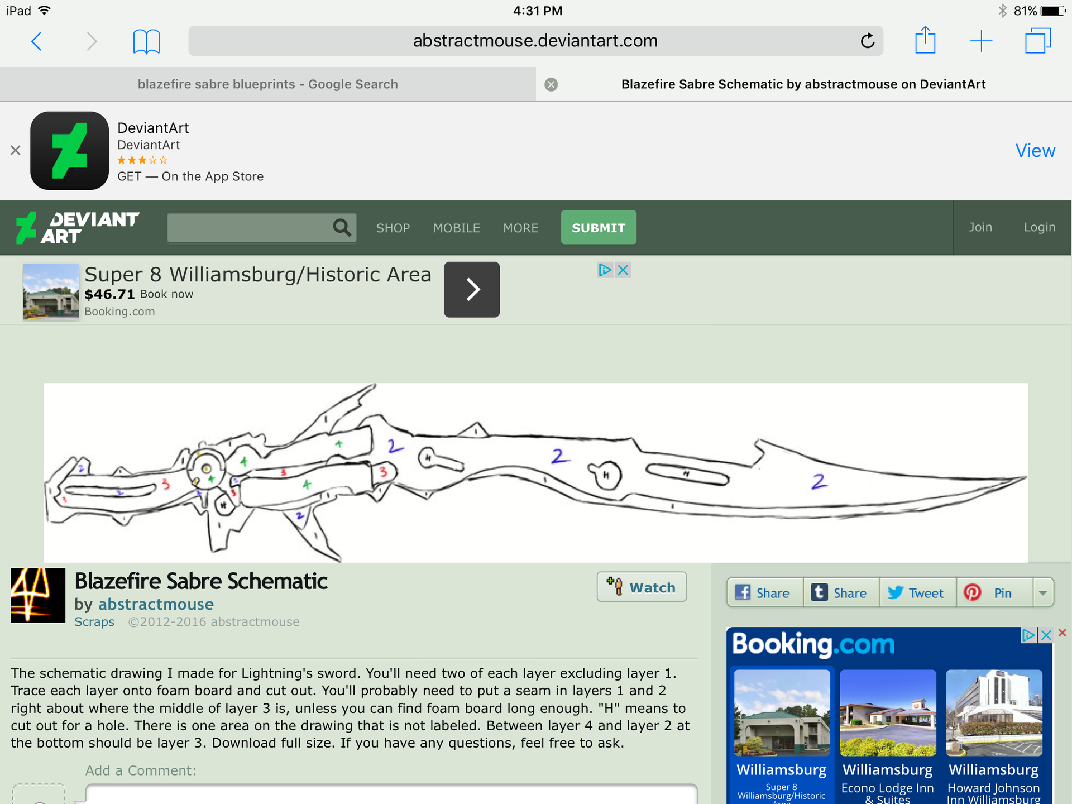Open the MOBILE menu
Screen dimensions: 1072x804
[x=457, y=228]
